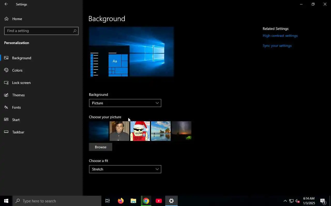Click the Home icon in the sidebar
The height and width of the screenshot is (206, 331).
tap(6, 19)
